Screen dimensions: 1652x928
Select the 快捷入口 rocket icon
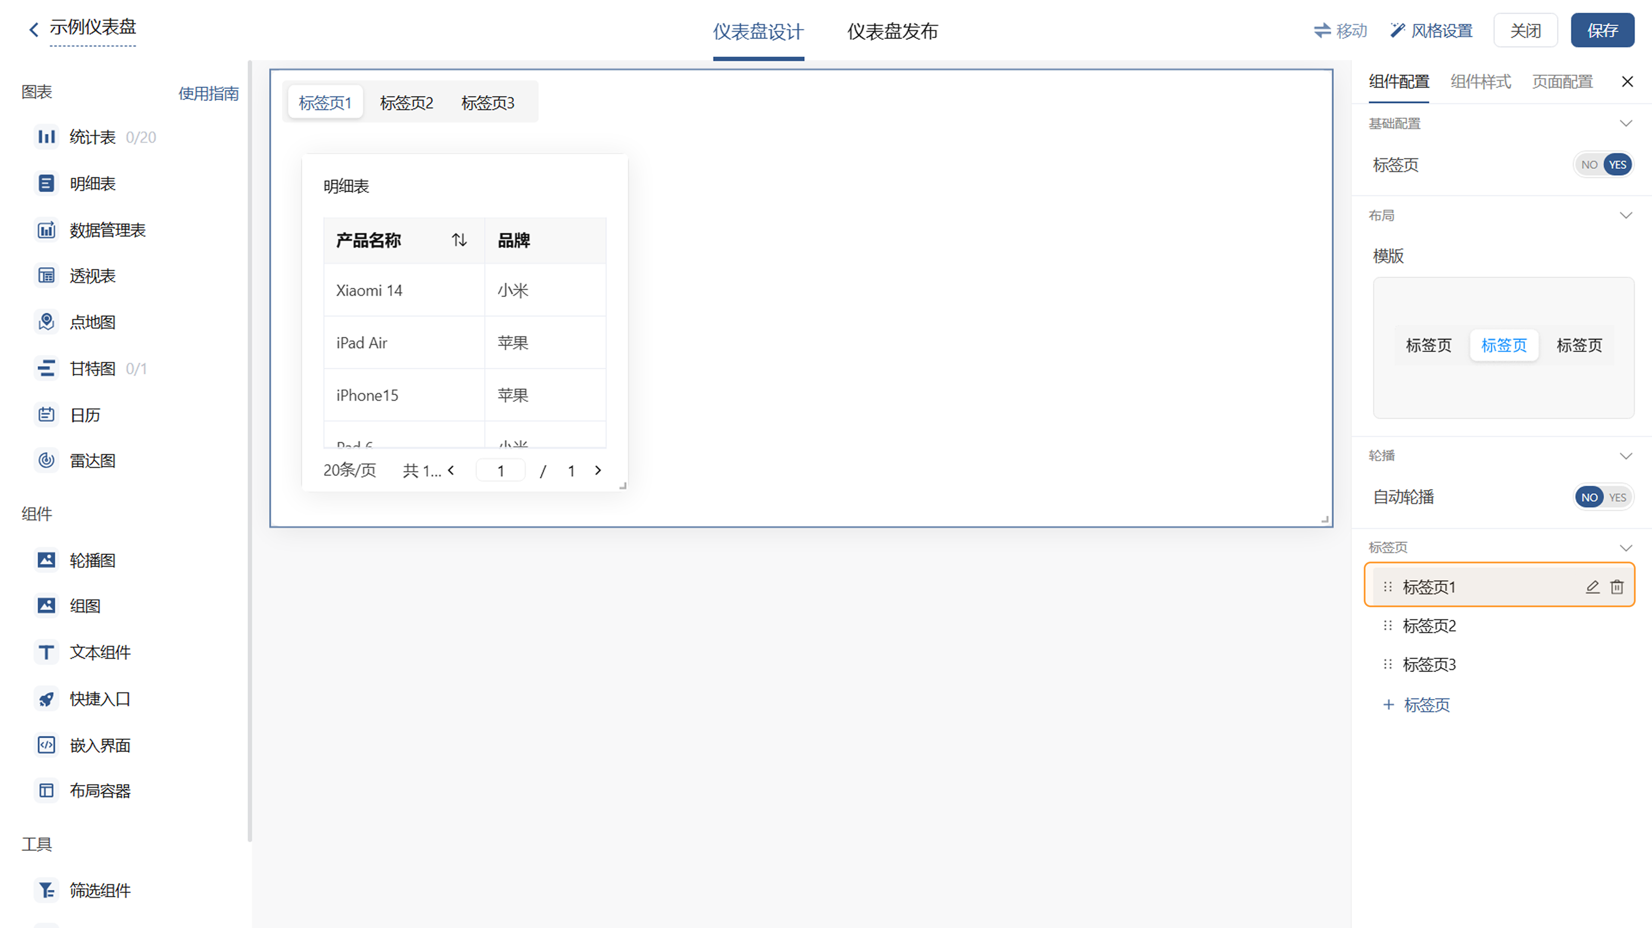[x=46, y=698]
